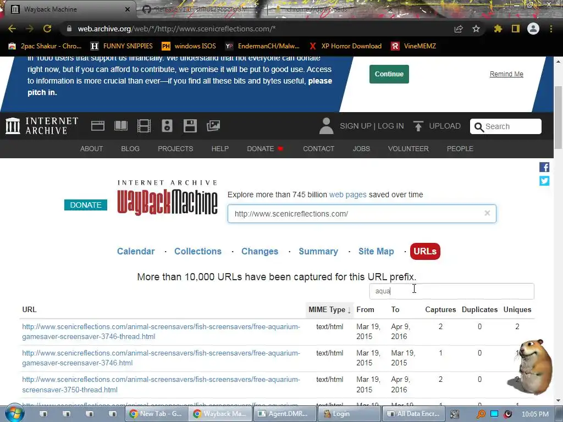Open the Texts book icon
Image resolution: width=563 pixels, height=422 pixels.
(121, 126)
